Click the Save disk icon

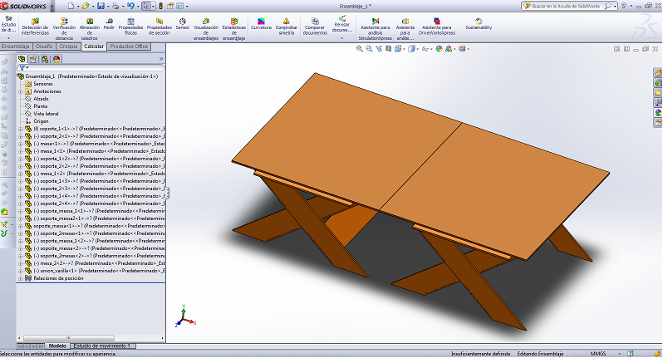(101, 6)
